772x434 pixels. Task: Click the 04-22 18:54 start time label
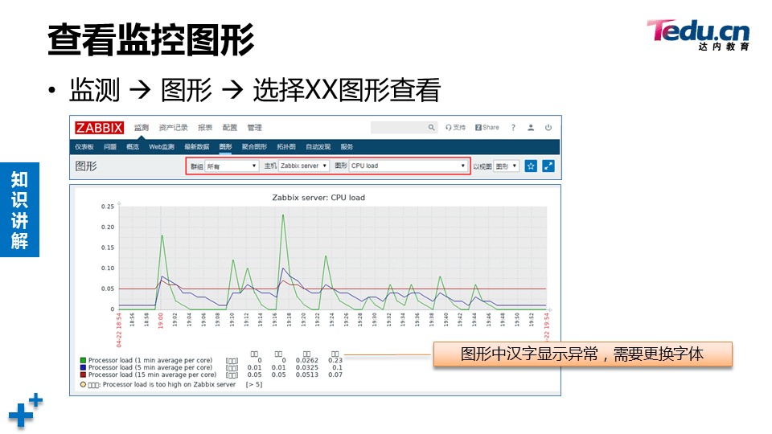click(x=119, y=330)
